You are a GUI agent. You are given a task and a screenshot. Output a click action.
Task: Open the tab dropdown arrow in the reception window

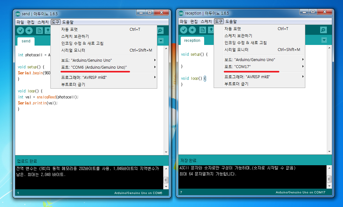click(324, 40)
